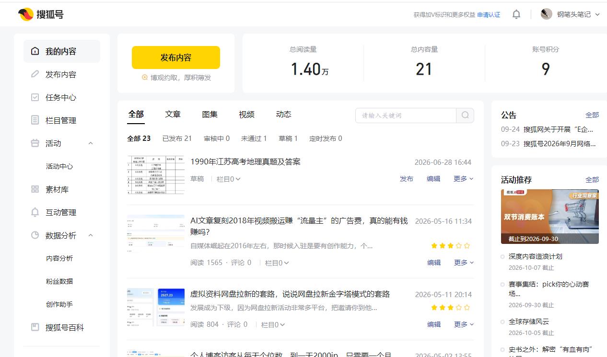The height and width of the screenshot is (357, 607).
Task: Open 粉丝数据 in the sidebar
Action: pyautogui.click(x=59, y=281)
